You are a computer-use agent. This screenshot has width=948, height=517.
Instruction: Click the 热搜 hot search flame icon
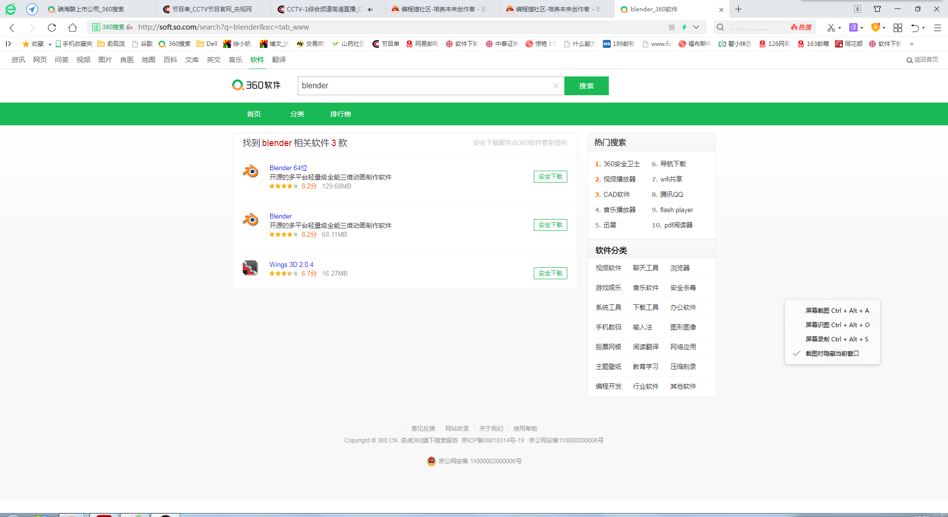click(x=801, y=28)
